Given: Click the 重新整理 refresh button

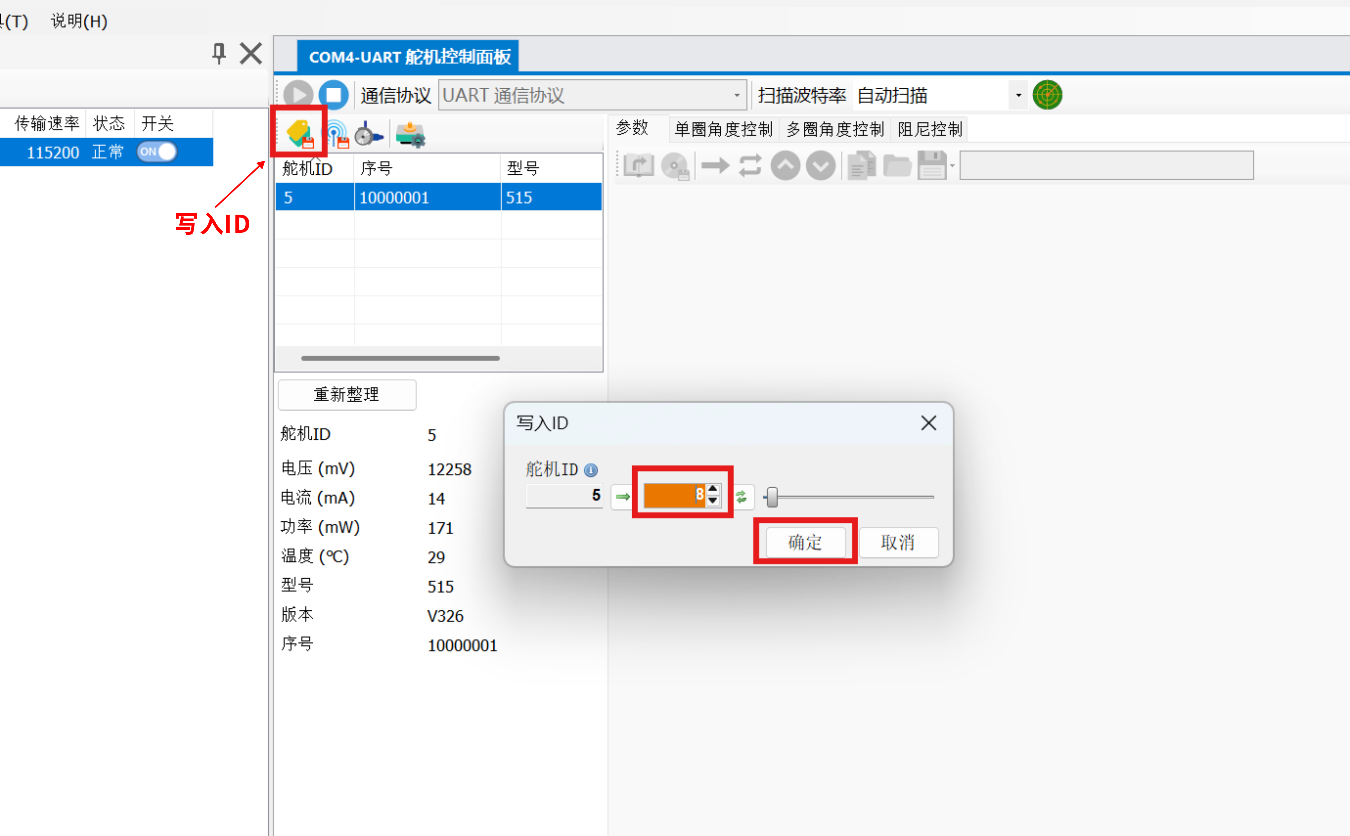Looking at the screenshot, I should (347, 394).
